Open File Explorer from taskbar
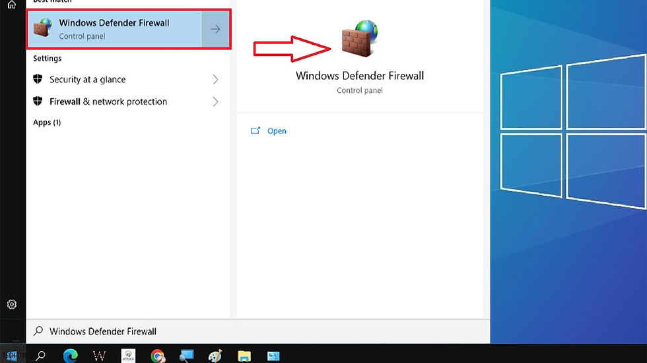Screen dimensions: 647x363 point(244,356)
